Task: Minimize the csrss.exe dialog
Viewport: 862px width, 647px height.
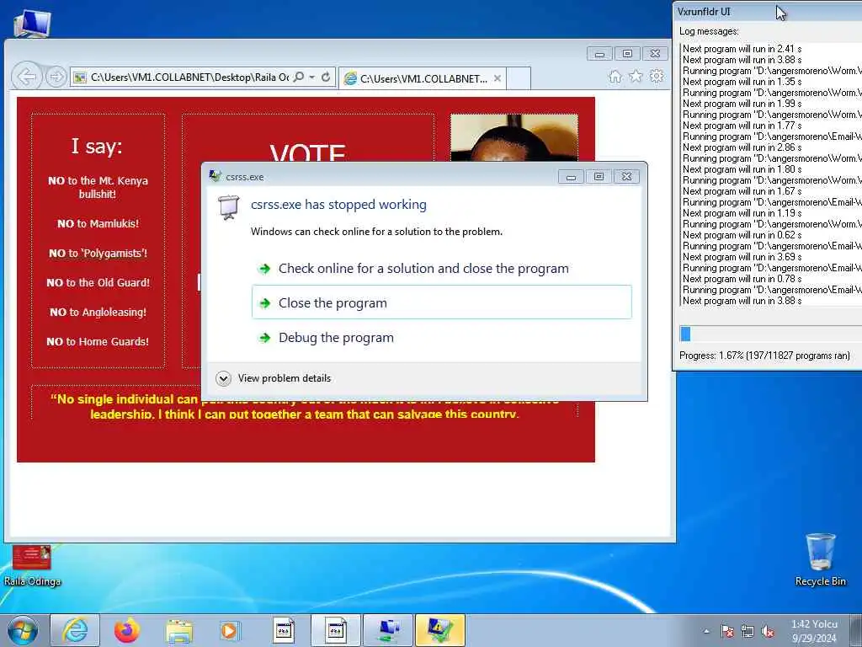Action: [571, 177]
